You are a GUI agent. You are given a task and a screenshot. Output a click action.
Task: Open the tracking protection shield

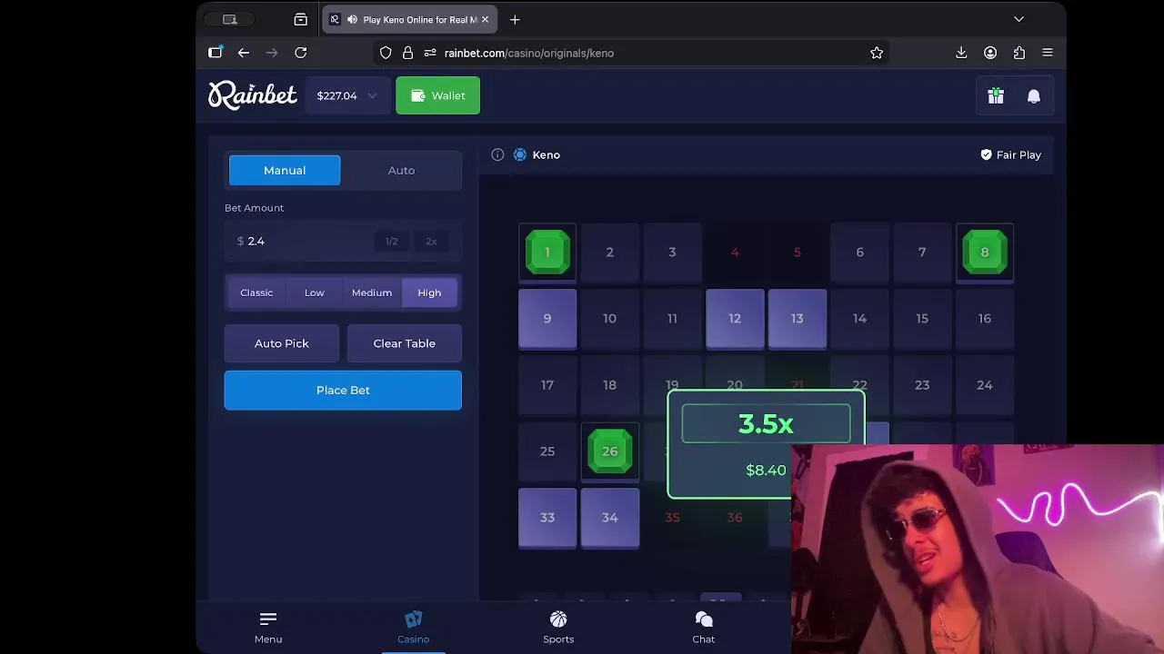click(x=386, y=53)
